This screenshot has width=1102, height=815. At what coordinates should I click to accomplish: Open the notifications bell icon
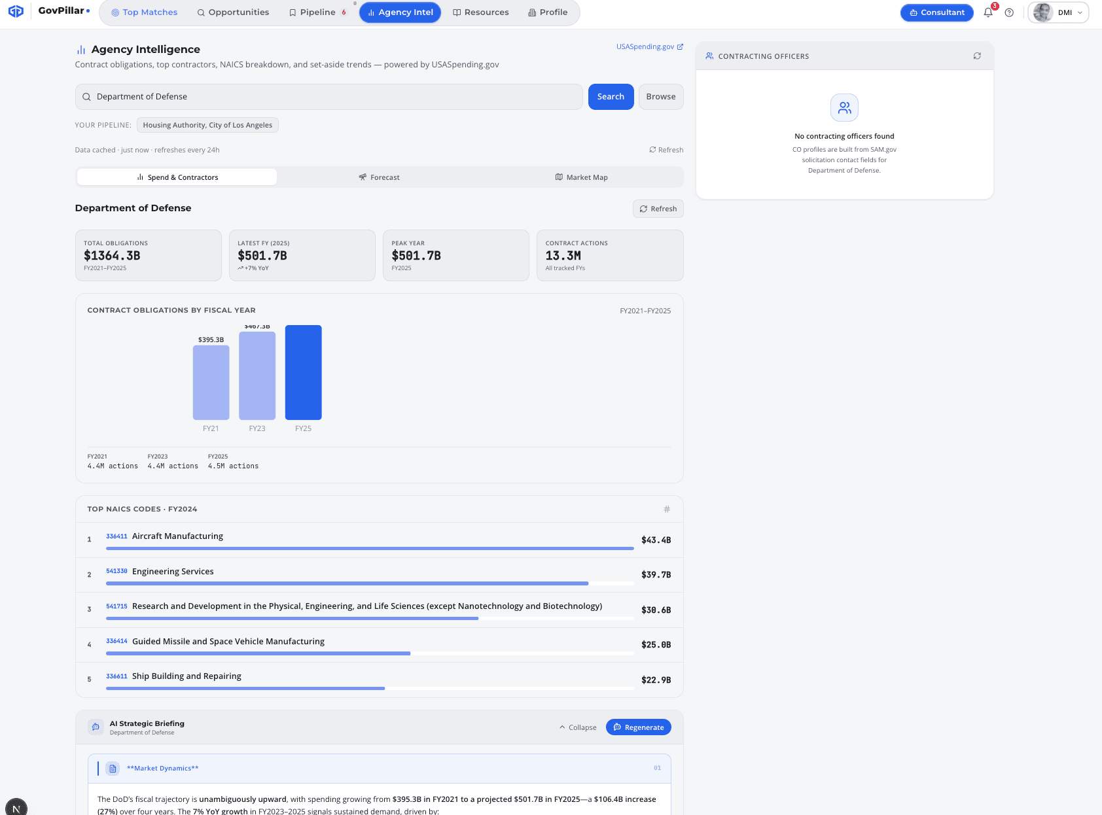(988, 12)
